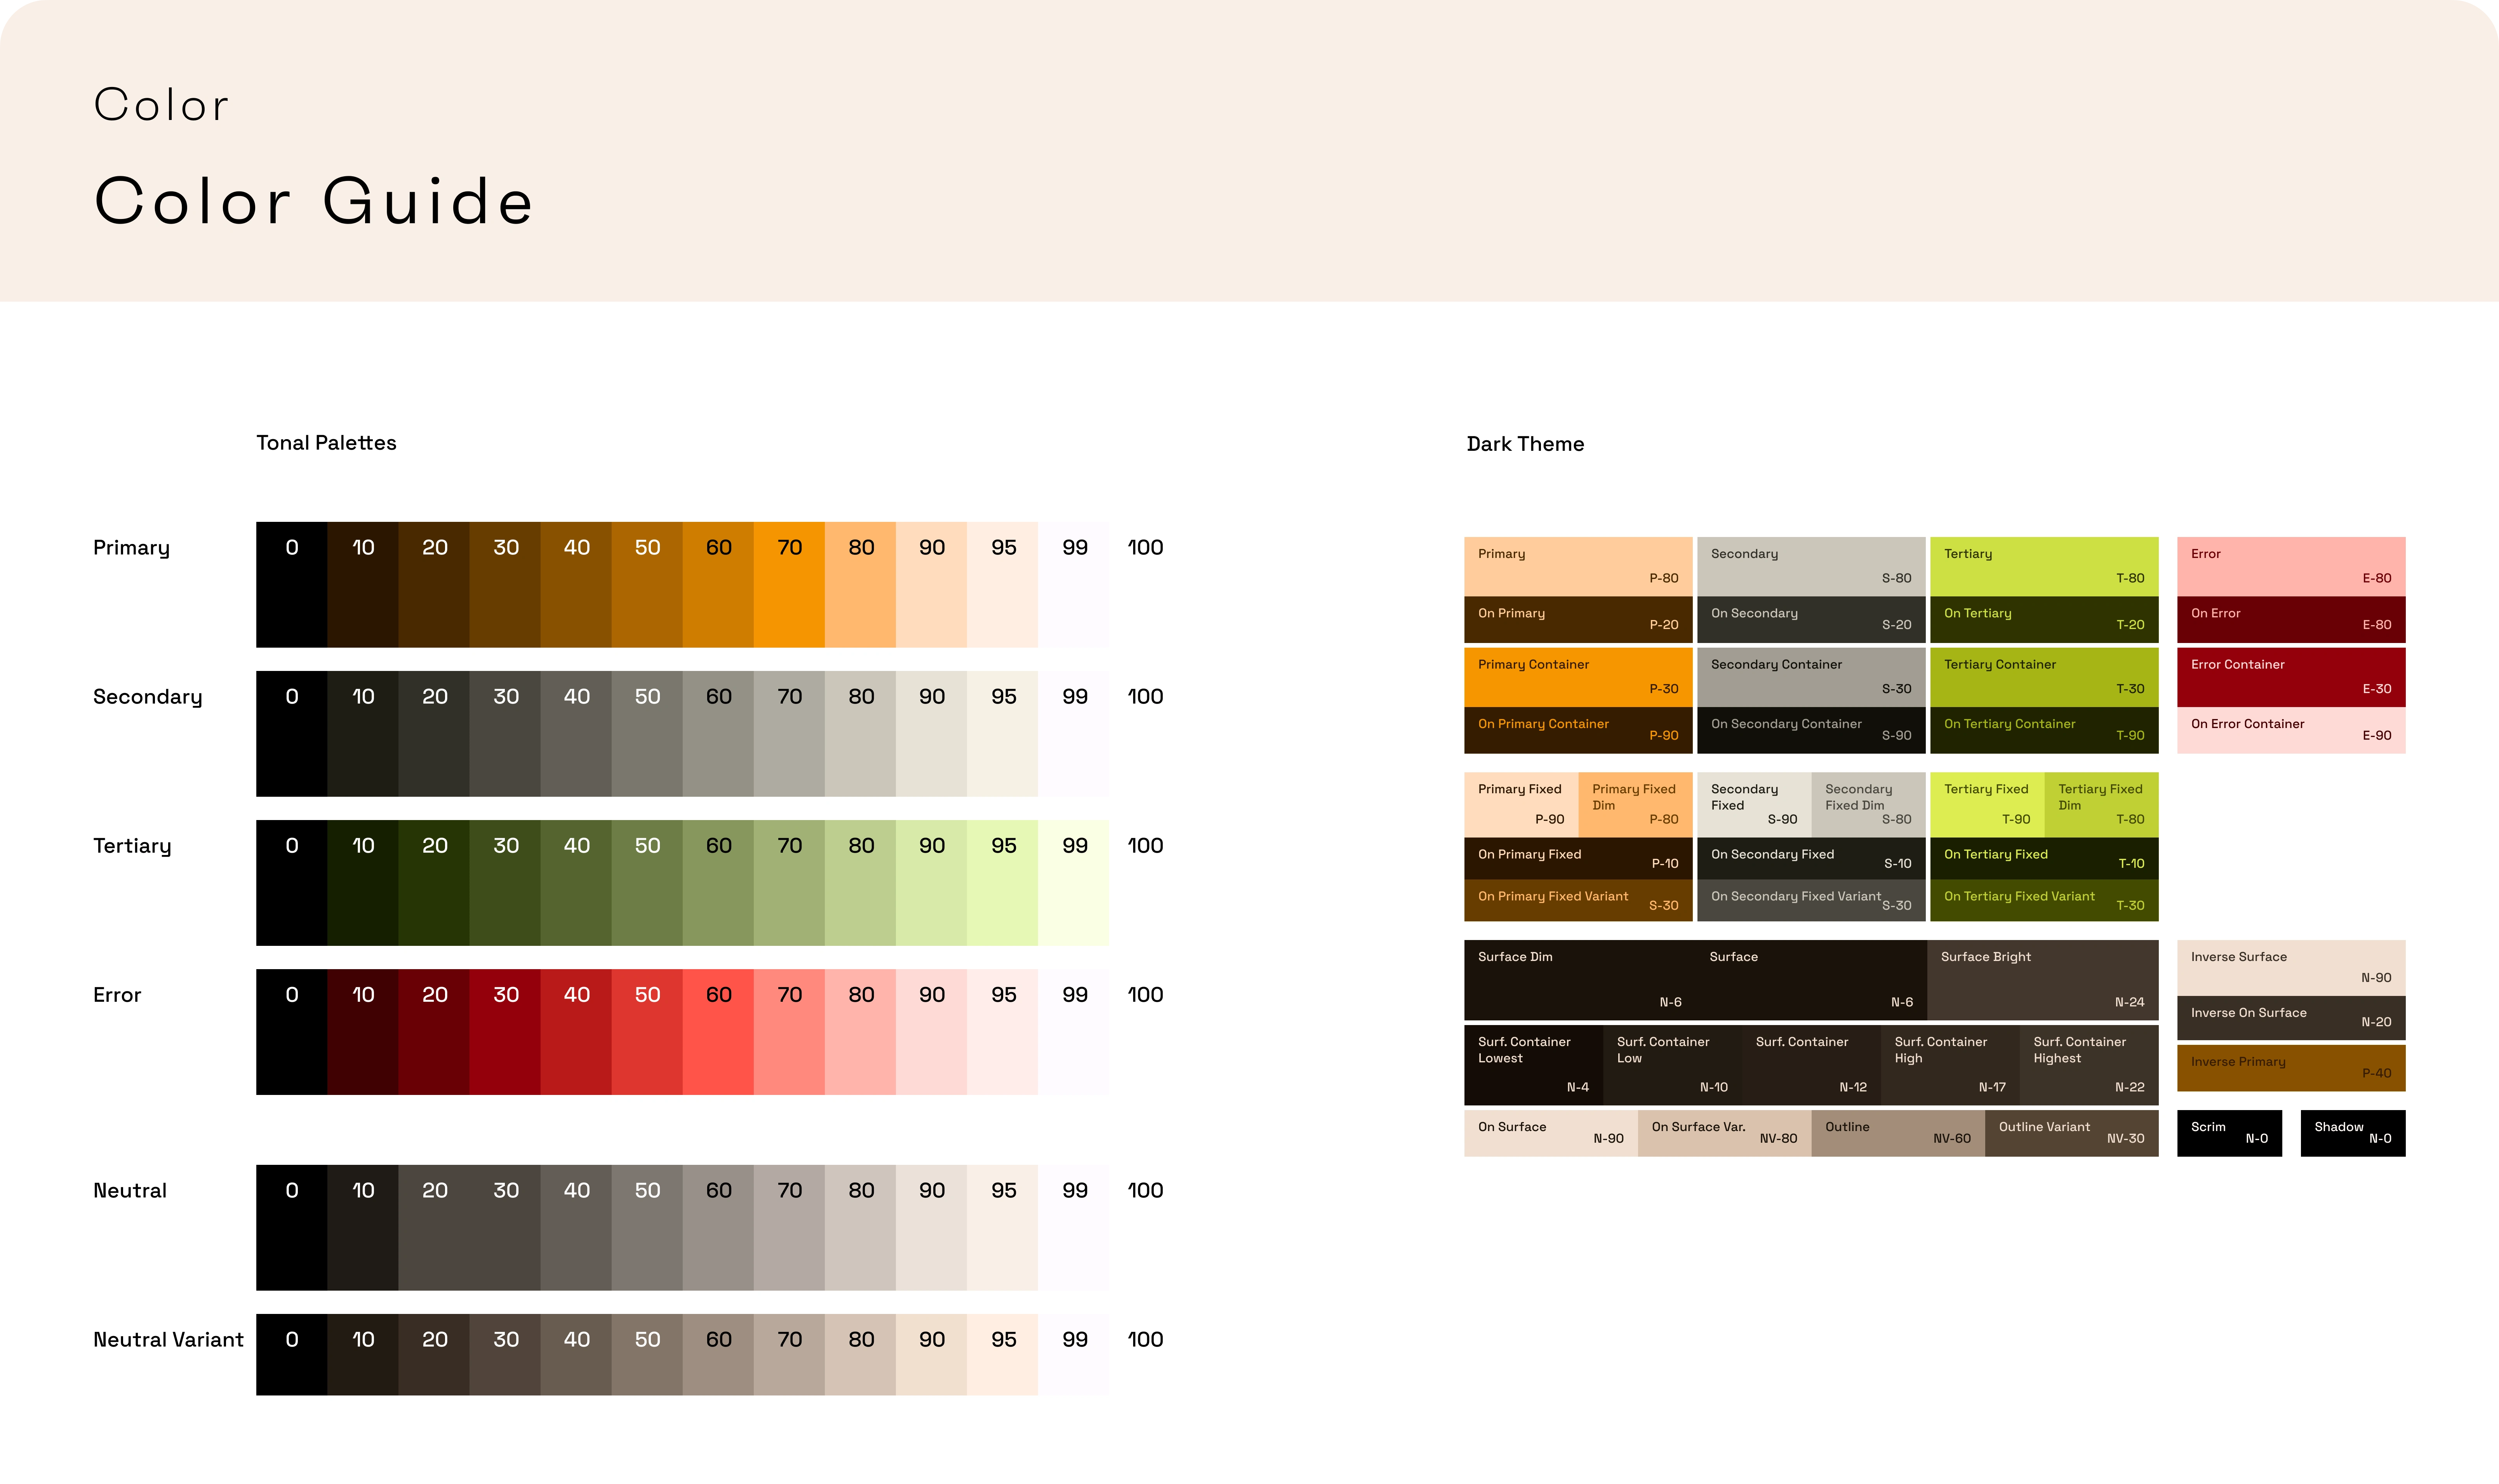Click the Secondary Container S-30 swatch
The height and width of the screenshot is (1484, 2499).
point(1811,678)
